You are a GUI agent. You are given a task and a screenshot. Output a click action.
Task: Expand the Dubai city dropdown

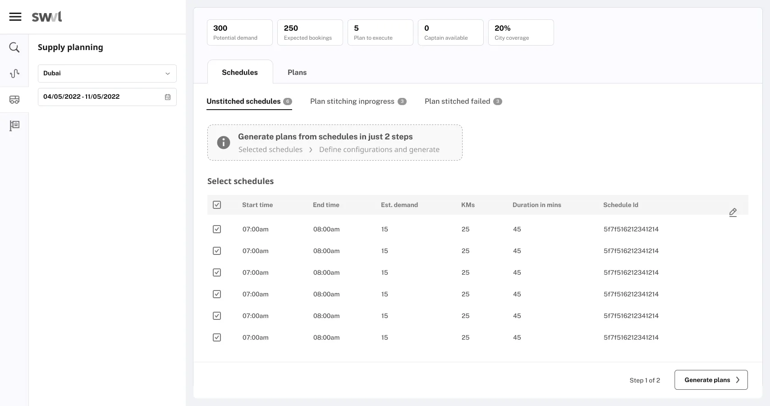[107, 74]
